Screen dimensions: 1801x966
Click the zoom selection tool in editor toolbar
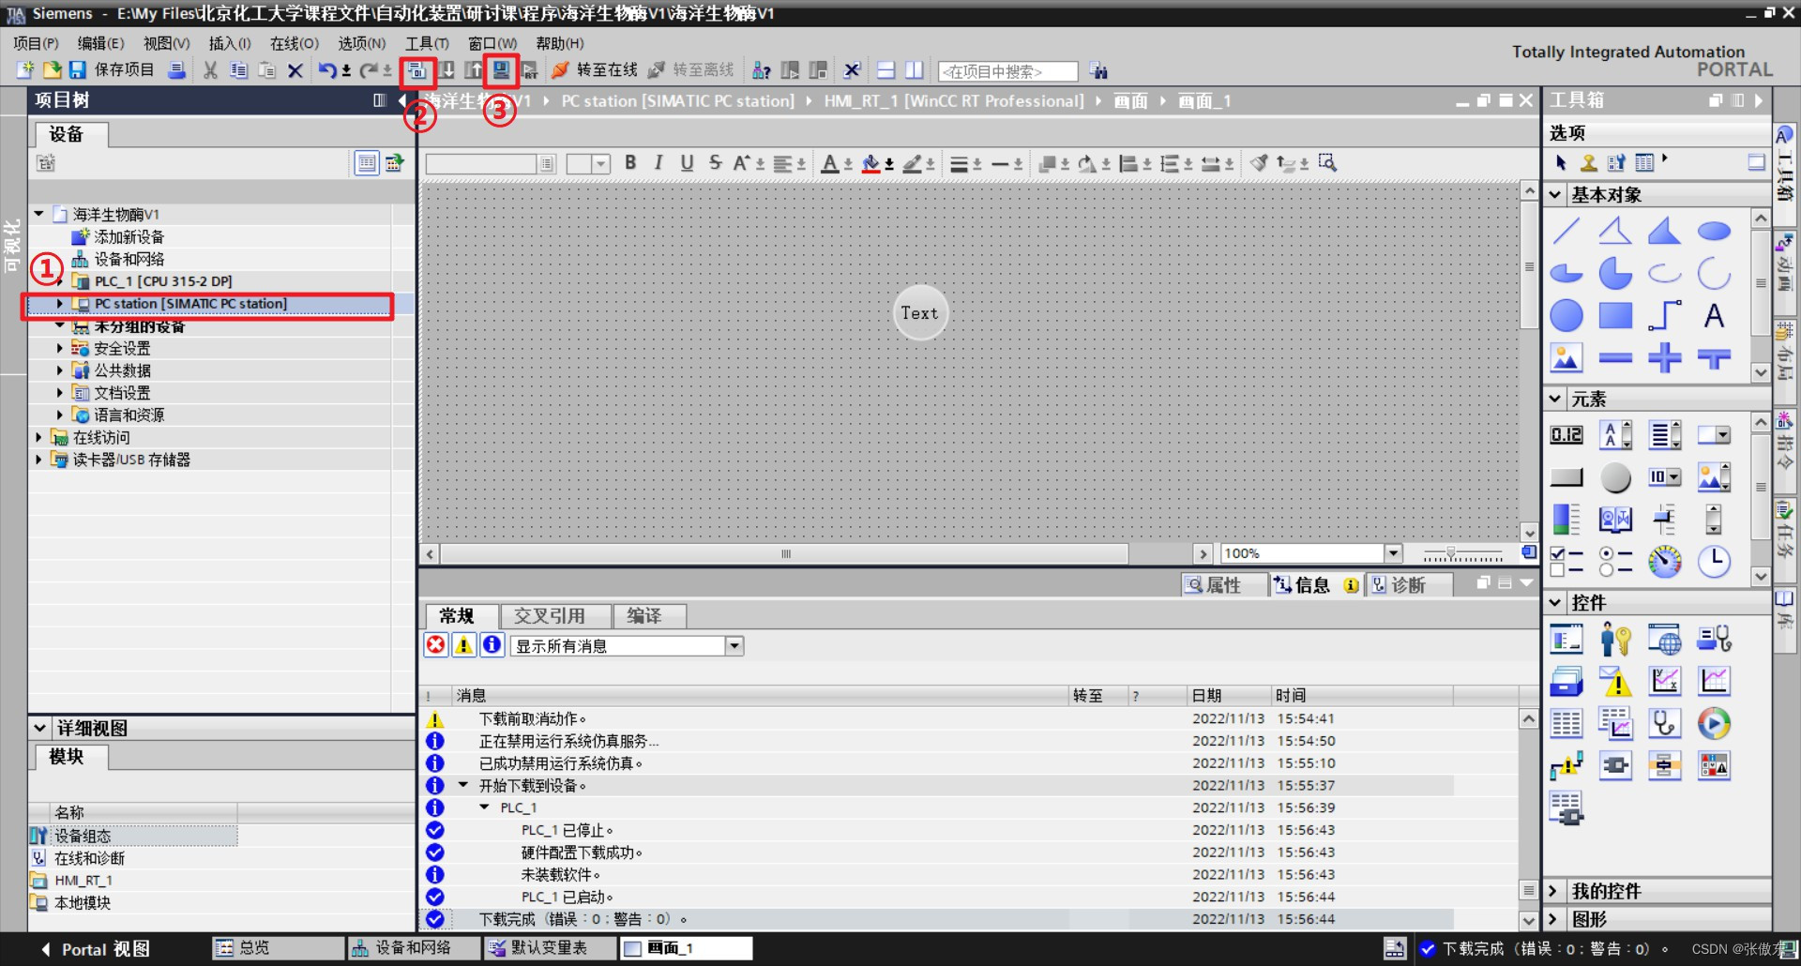pyautogui.click(x=1327, y=163)
